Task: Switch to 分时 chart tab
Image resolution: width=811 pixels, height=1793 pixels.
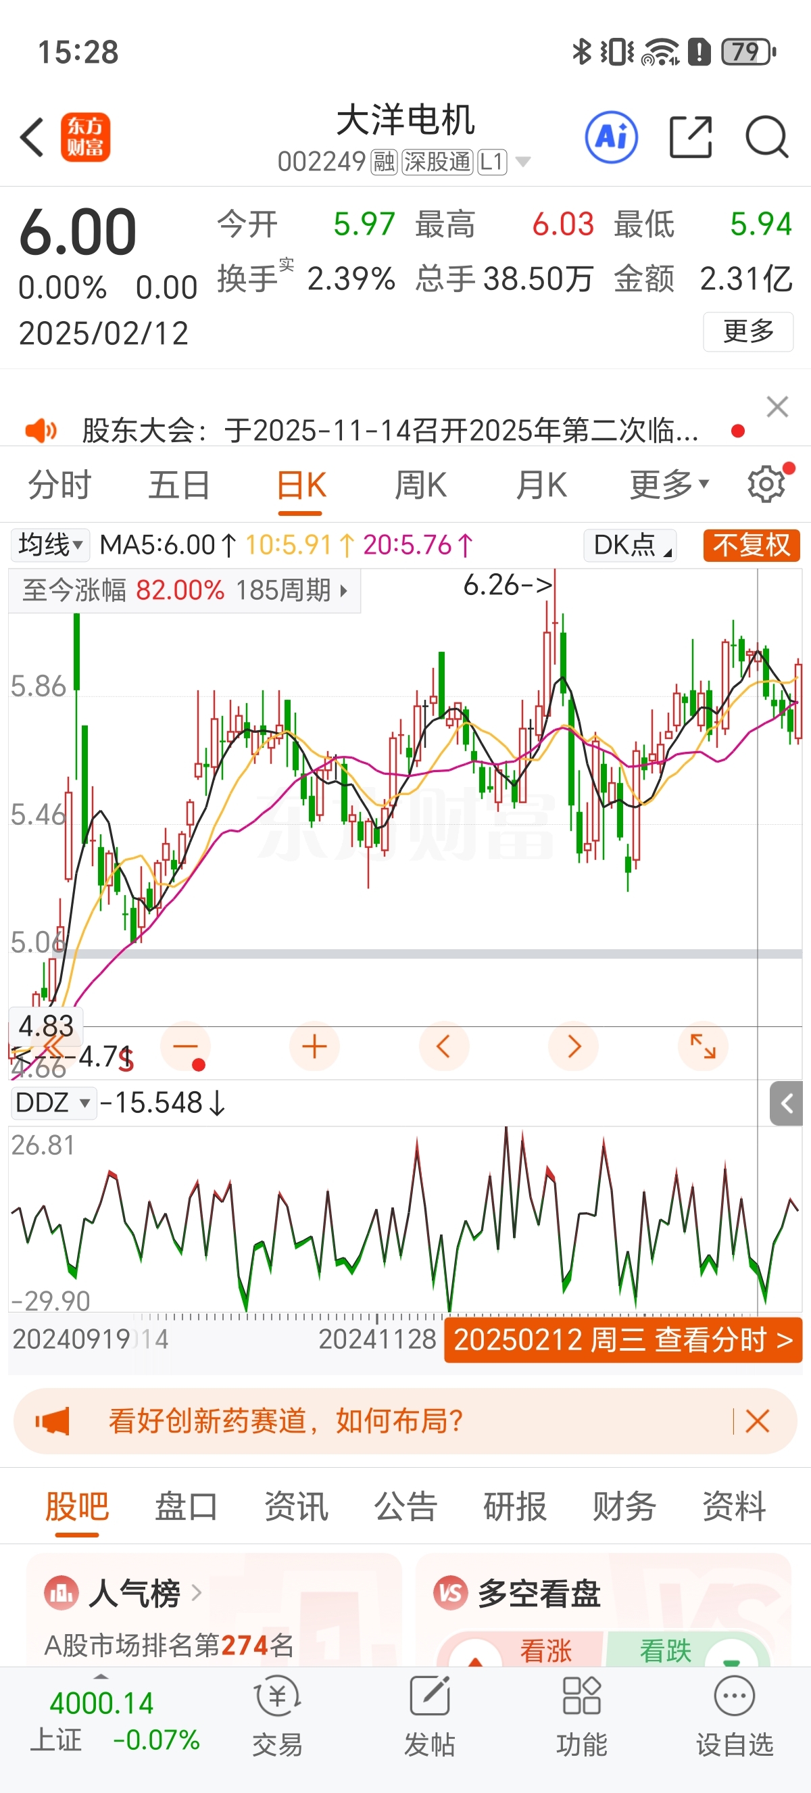Action: tap(60, 484)
